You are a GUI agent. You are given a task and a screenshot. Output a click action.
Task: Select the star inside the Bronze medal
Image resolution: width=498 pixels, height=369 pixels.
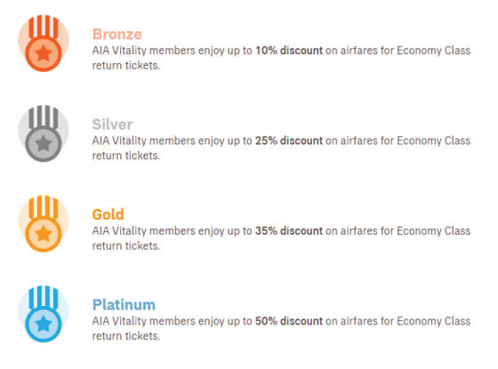[44, 53]
